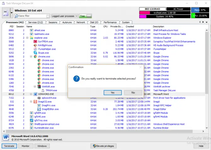Switch to the Services (212) tab

[35, 22]
